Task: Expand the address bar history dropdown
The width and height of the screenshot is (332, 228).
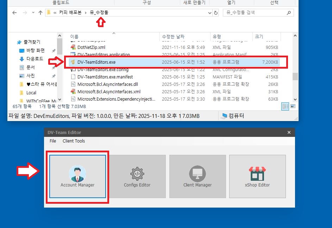Action: coord(209,13)
